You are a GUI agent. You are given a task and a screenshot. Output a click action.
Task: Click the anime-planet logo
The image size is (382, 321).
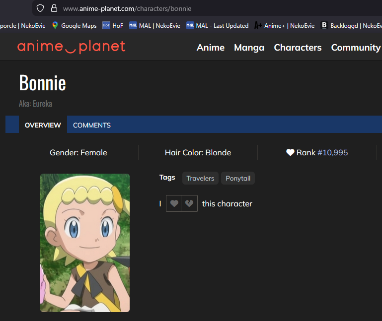tap(71, 47)
